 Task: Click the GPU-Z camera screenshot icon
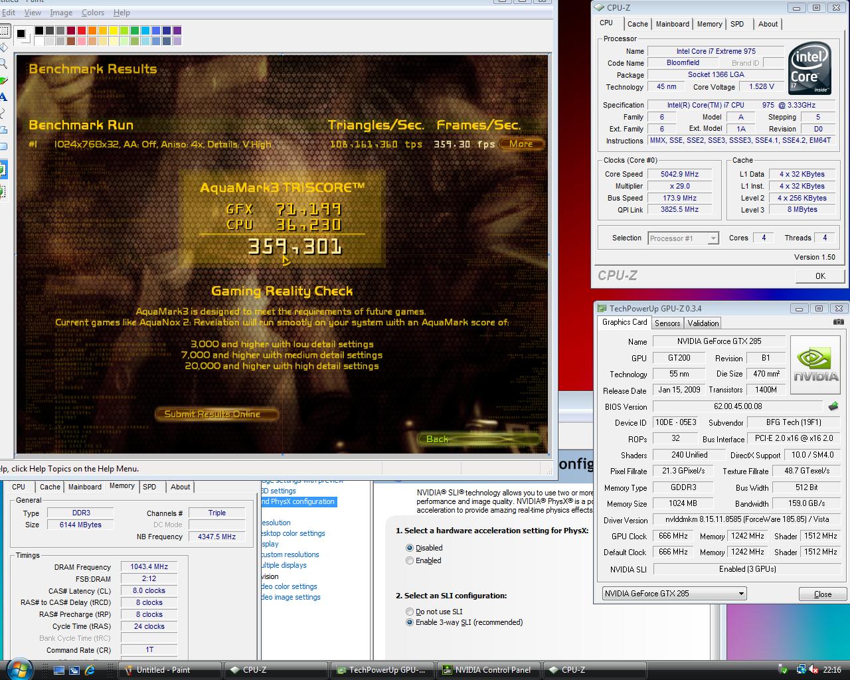tap(839, 322)
